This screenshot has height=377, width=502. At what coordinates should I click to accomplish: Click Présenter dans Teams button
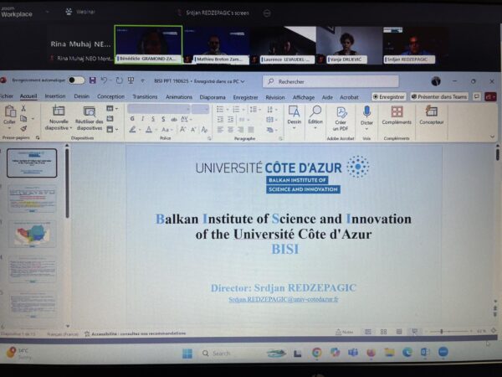point(439,97)
